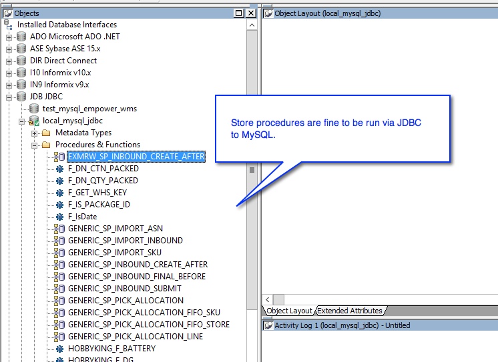Switch to the Extended Attributes tab
Viewport: 498px width, 362px height.
(x=349, y=311)
